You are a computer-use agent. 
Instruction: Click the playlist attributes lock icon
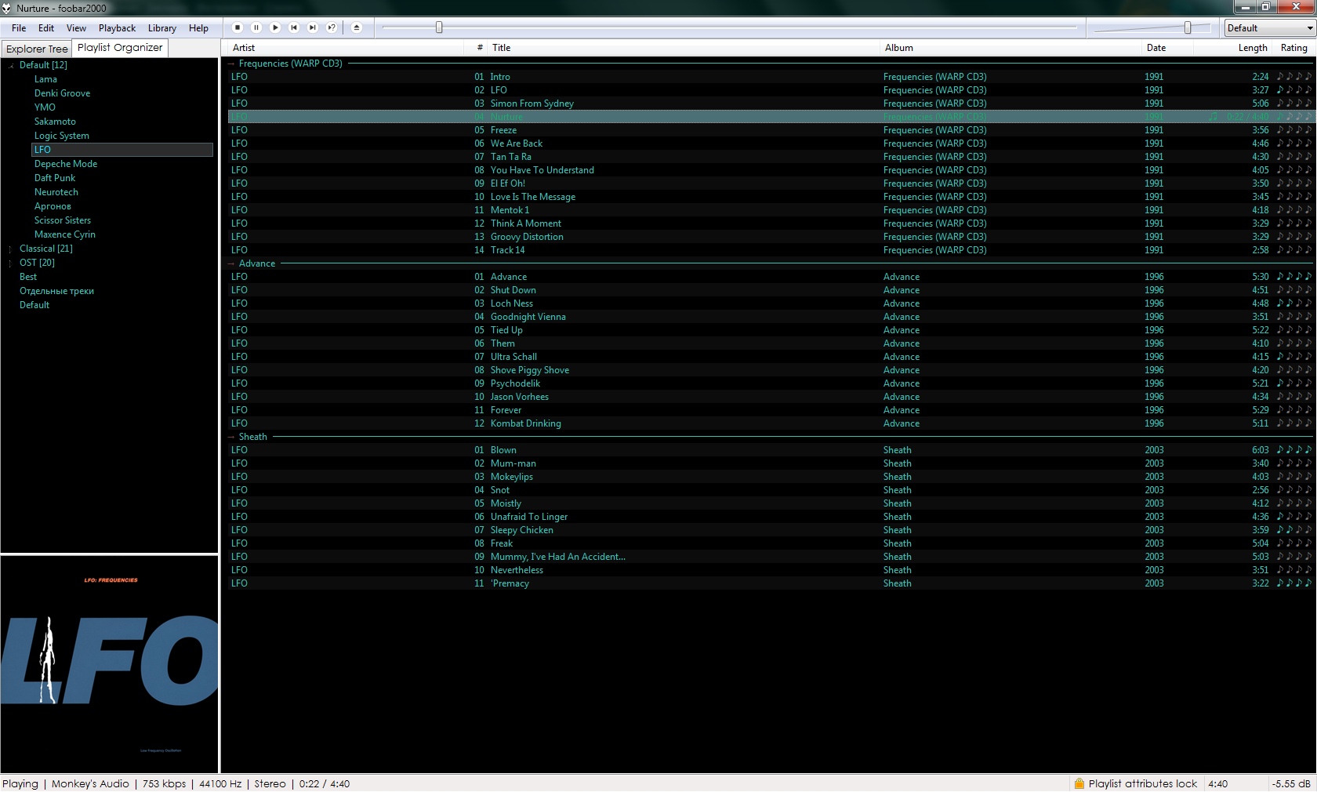[x=1079, y=783]
